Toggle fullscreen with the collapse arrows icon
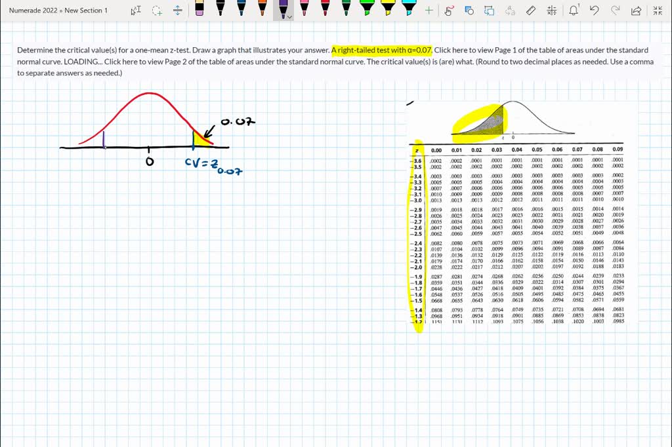Image resolution: width=672 pixels, height=447 pixels. (658, 10)
